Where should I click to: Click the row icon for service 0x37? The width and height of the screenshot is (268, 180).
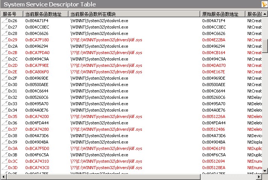click(x=5, y=129)
